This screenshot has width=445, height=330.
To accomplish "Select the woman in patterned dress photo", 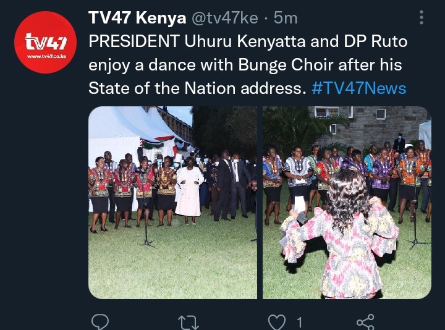I will pyautogui.click(x=347, y=203).
